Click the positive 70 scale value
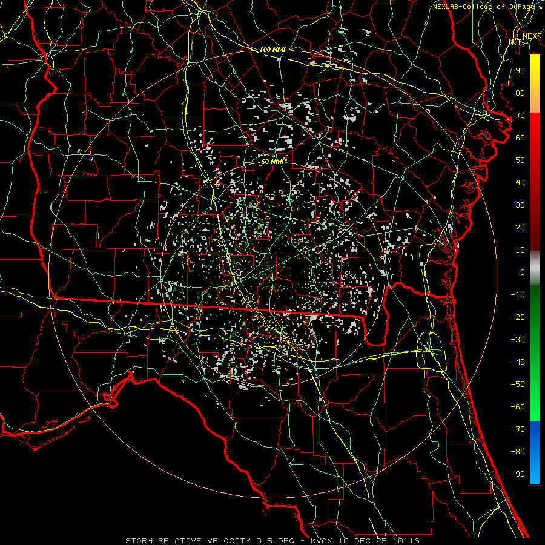 (520, 116)
